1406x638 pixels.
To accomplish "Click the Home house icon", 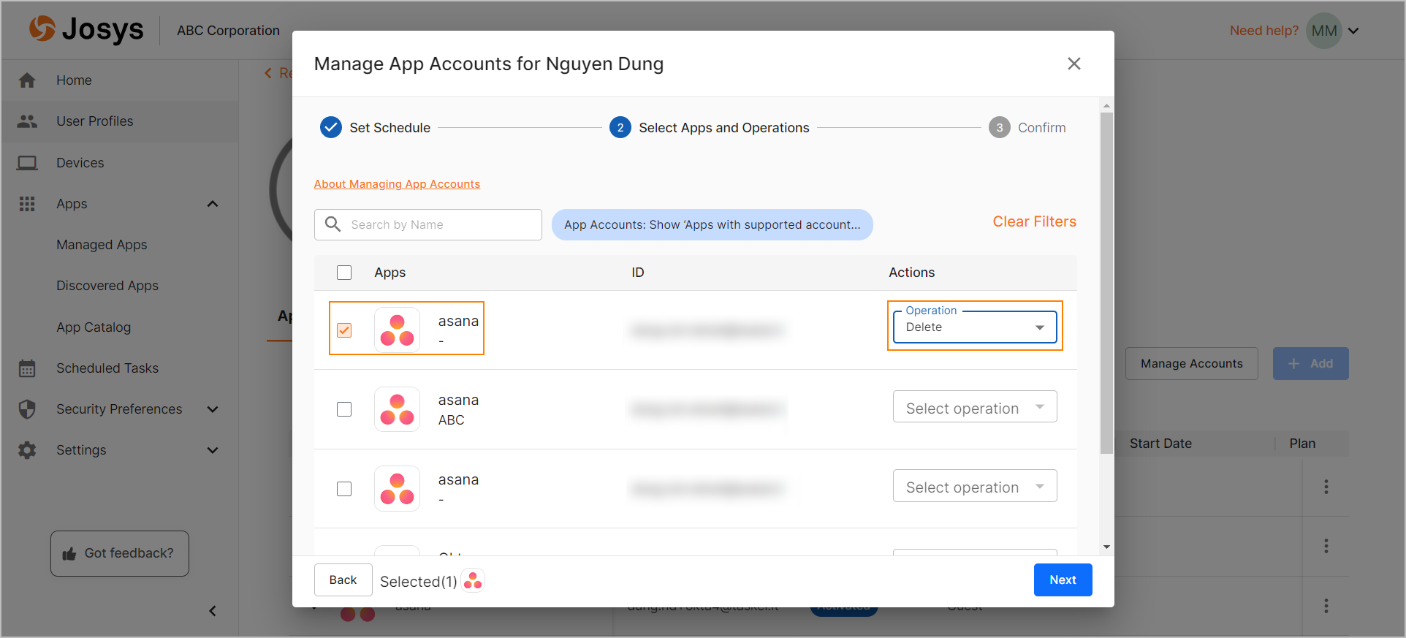I will tap(27, 80).
